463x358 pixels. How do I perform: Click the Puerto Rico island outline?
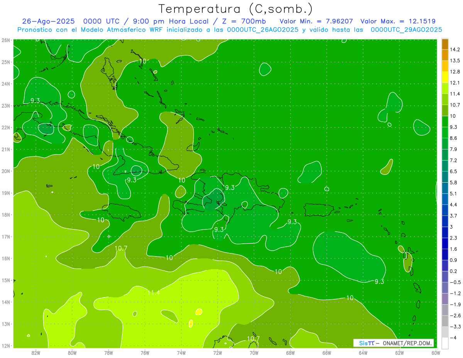pyautogui.click(x=319, y=209)
